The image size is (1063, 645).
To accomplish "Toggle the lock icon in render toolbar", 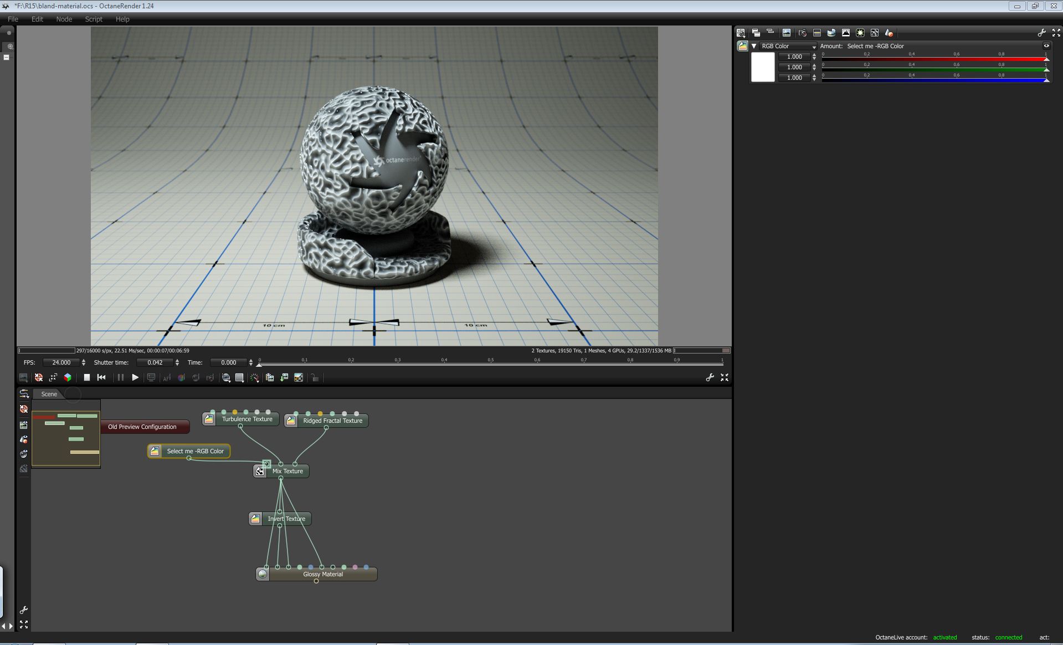I will tap(315, 378).
